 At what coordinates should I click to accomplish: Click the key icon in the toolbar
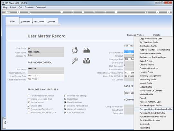pos(8,12)
